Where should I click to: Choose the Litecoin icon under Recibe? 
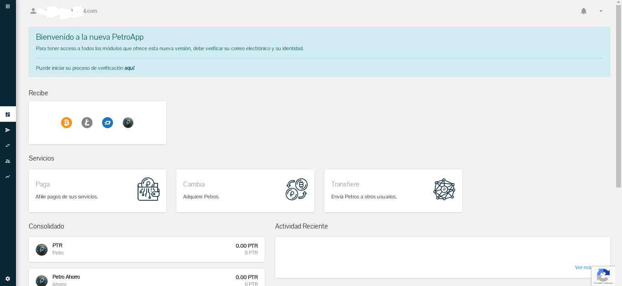click(x=87, y=123)
